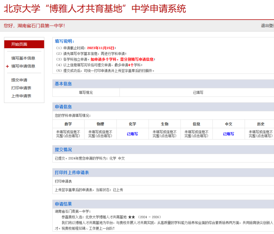Select 提交申请 in the sidebar
The width and height of the screenshot is (274, 234).
coord(19,80)
